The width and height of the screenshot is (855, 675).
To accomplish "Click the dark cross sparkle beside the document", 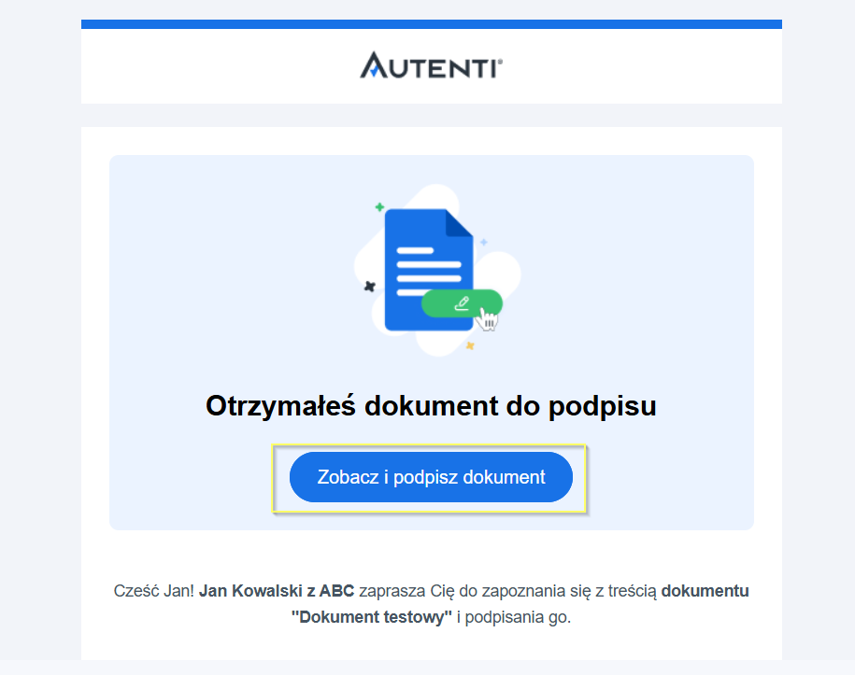I will (x=370, y=286).
